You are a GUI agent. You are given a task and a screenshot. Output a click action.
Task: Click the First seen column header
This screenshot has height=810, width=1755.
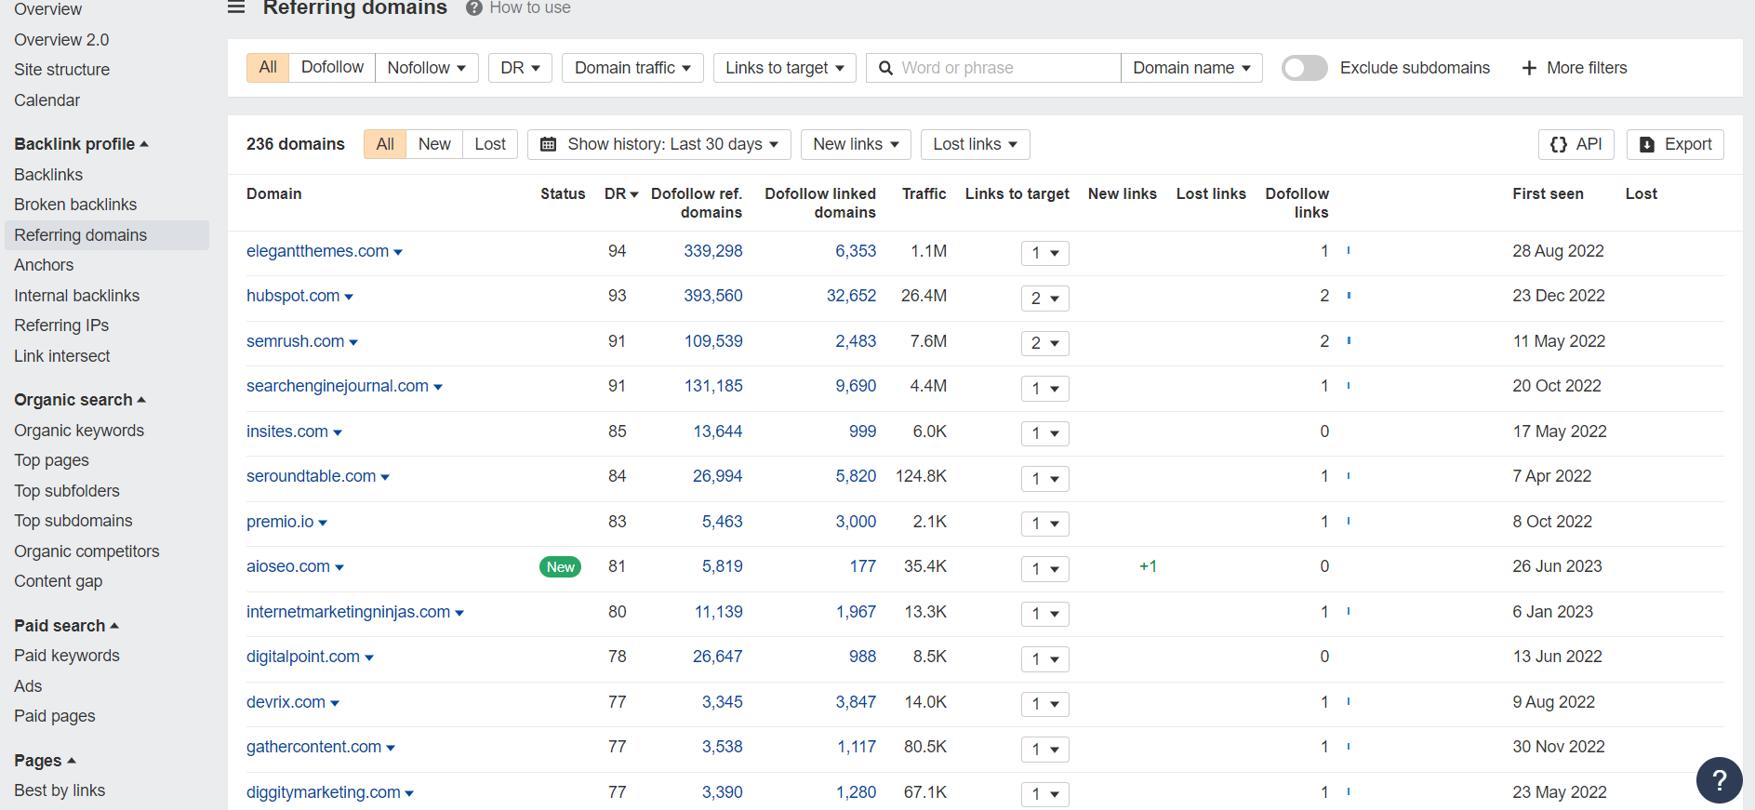pos(1548,193)
